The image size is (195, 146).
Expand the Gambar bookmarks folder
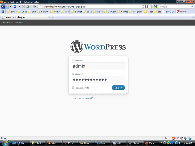click(110, 12)
